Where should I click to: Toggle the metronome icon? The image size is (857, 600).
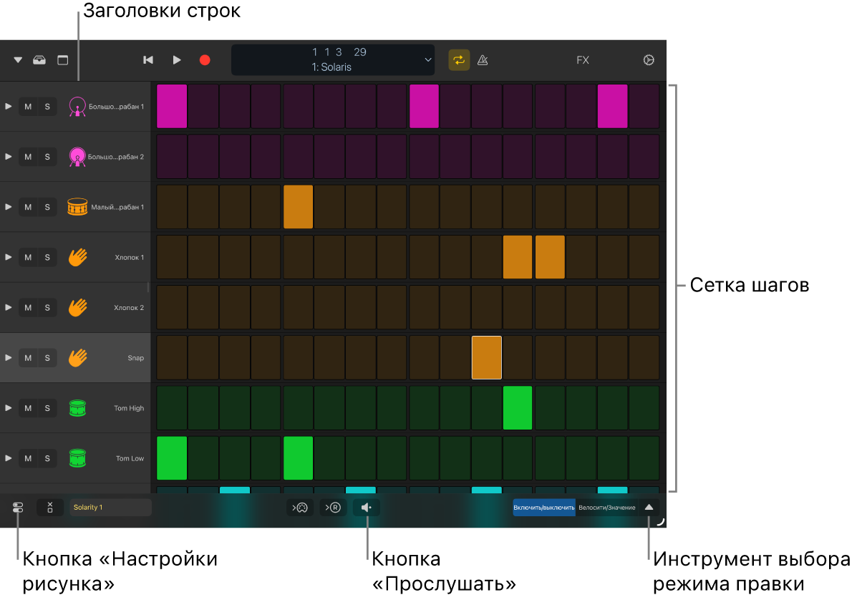pos(483,60)
